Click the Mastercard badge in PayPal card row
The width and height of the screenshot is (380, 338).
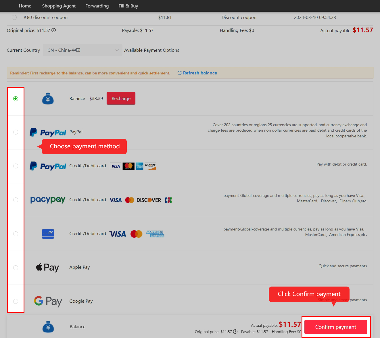[128, 166]
